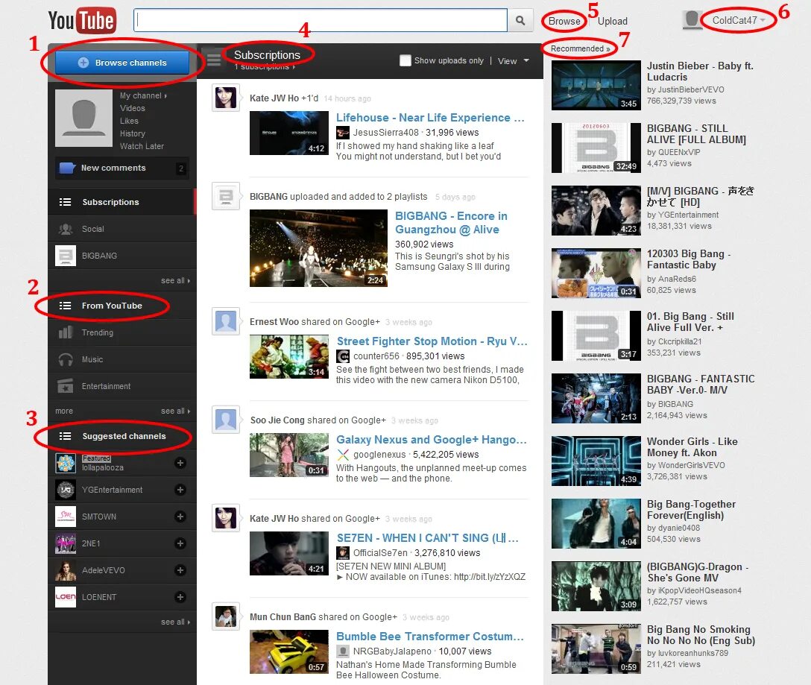
Task: Click the New comments inbox icon
Action: point(67,168)
